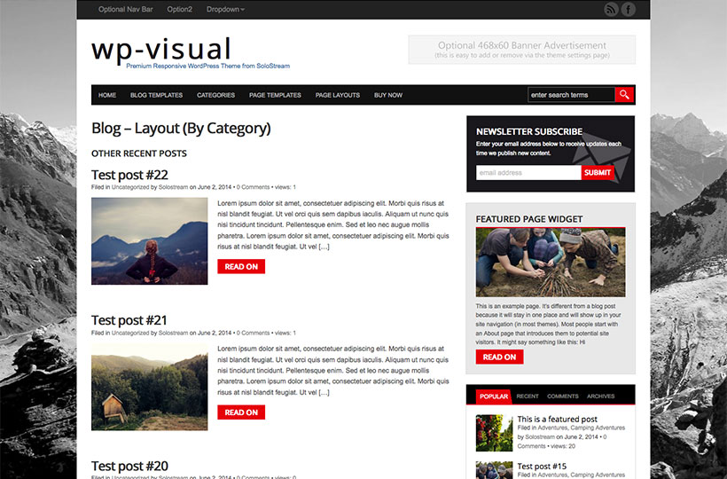Open Test post #20 title
The width and height of the screenshot is (727, 479).
click(x=129, y=466)
